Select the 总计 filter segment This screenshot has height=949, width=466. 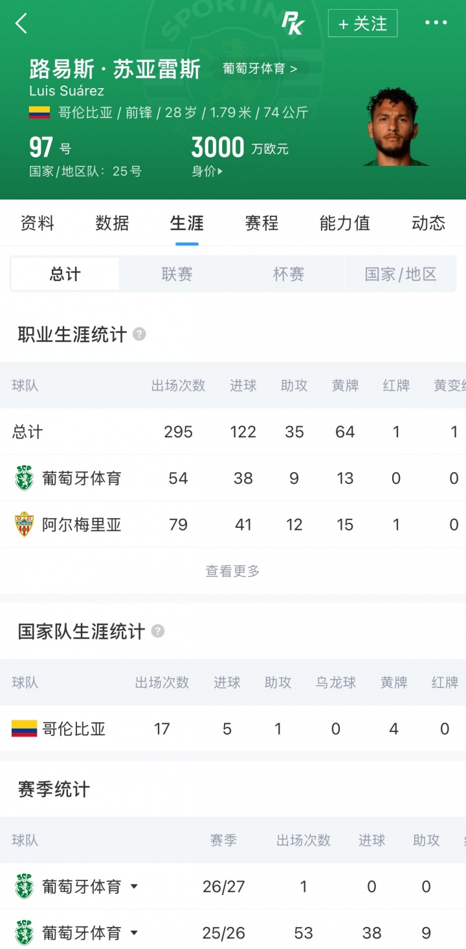pyautogui.click(x=65, y=274)
